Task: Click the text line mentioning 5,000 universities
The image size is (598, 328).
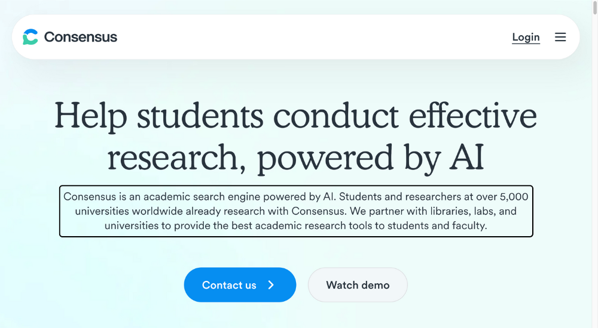Action: coord(295,197)
